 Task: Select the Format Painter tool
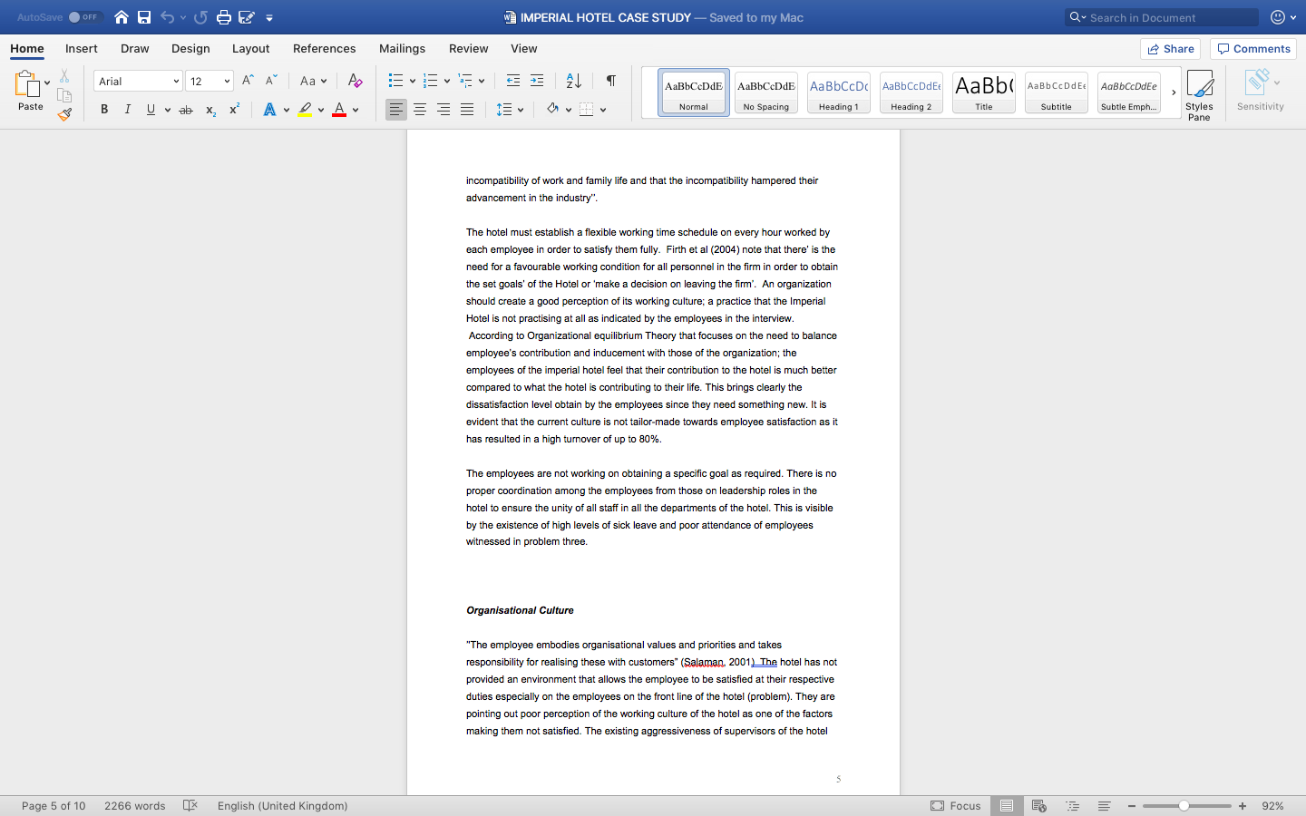64,114
